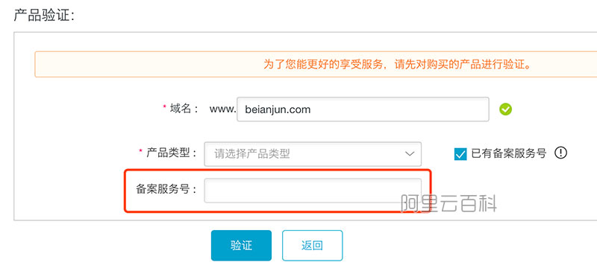Click the exclamation info icon near 已有备案服务号
Viewport: 597px width, 268px height.
560,153
